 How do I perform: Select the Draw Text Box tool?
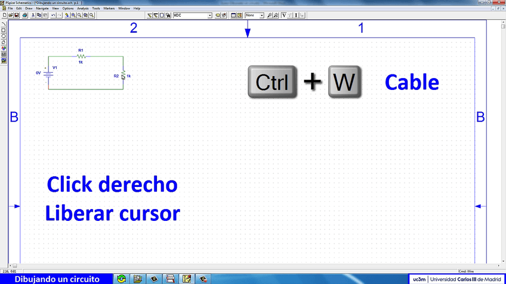coord(4,55)
